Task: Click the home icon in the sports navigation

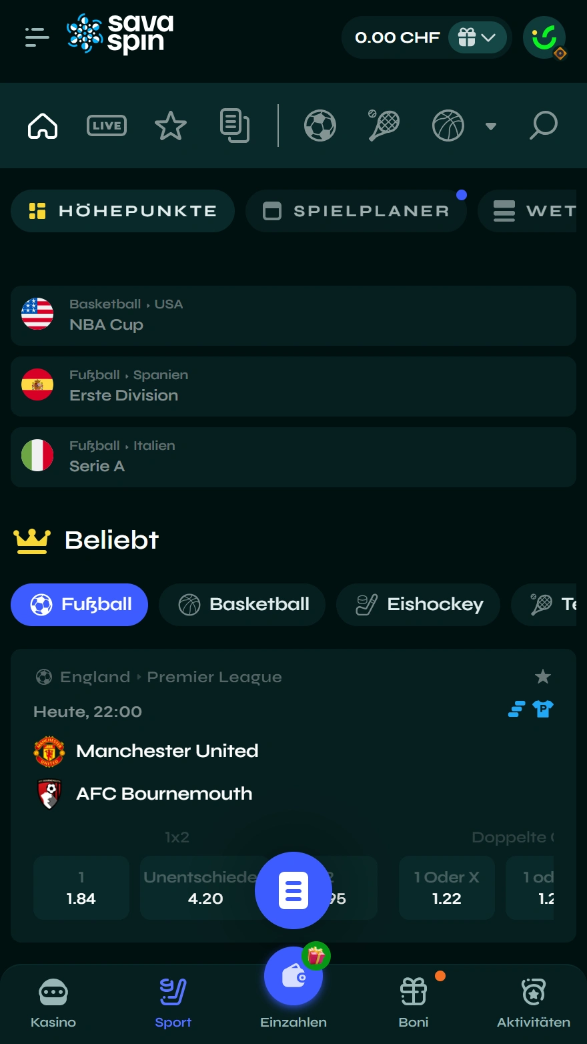Action: pos(43,127)
